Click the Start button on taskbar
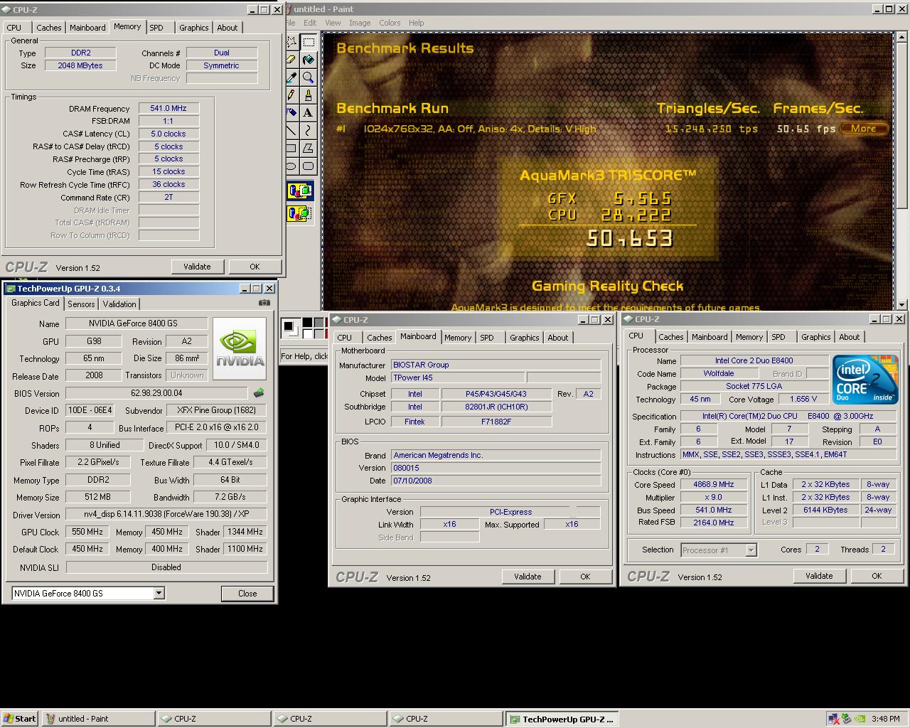The image size is (910, 728). 20,719
